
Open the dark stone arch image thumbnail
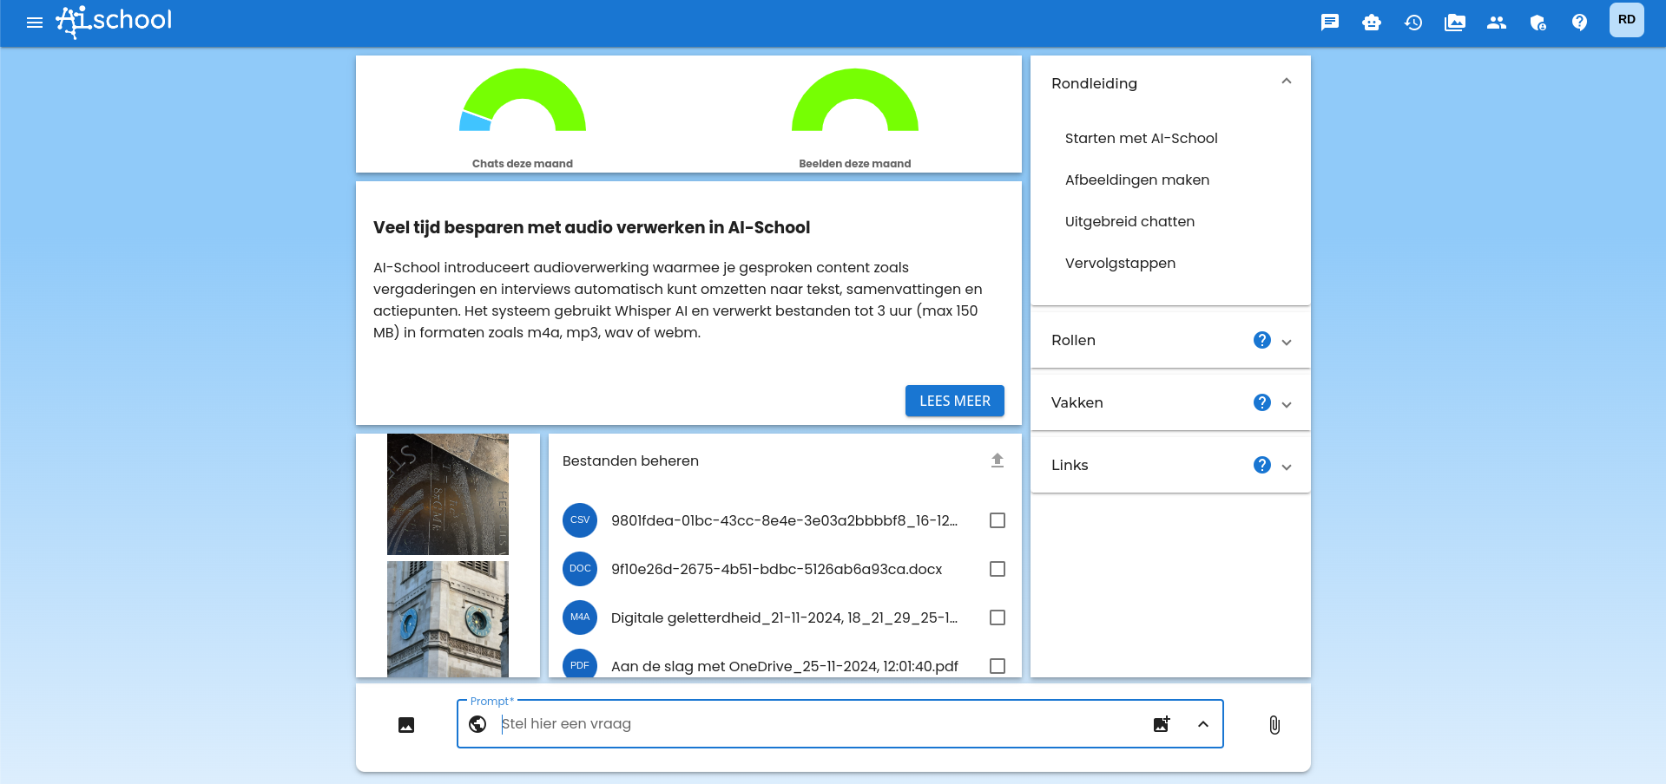[448, 494]
